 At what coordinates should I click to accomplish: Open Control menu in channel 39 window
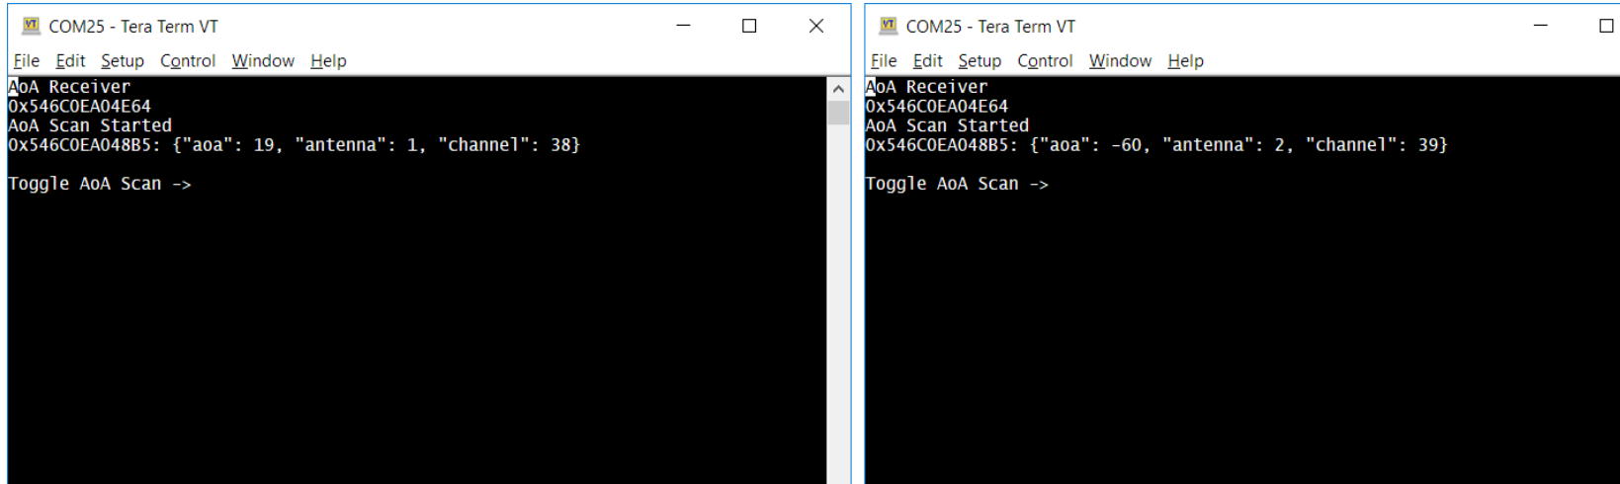click(1045, 61)
